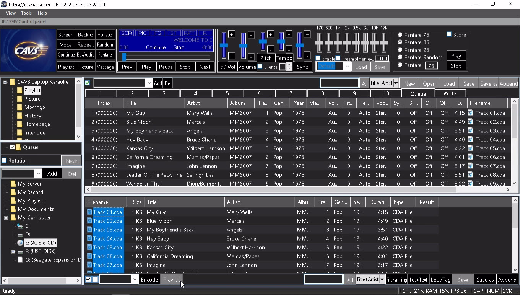Select the Fanfare 75 radio button

coord(400,35)
